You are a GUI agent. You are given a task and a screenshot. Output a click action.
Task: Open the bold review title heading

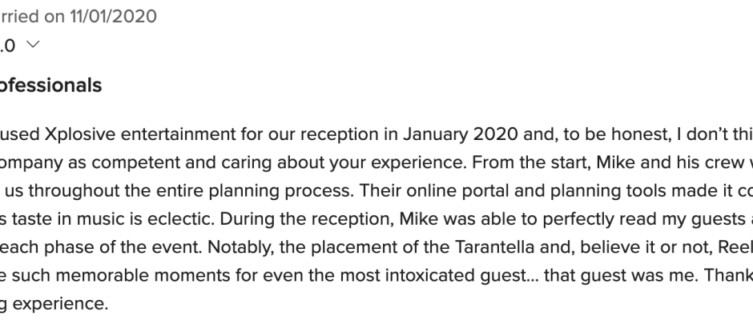(x=50, y=86)
